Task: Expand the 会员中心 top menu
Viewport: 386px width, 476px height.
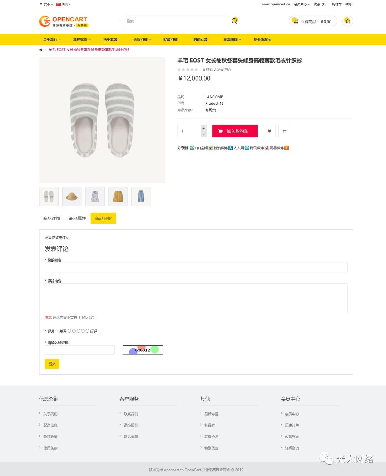Action: [302, 4]
